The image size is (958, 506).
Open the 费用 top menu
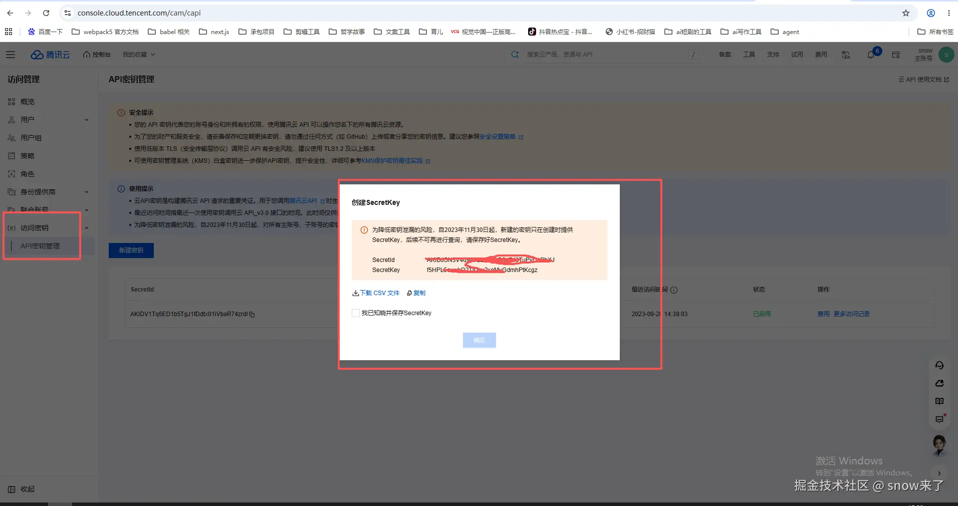point(821,55)
